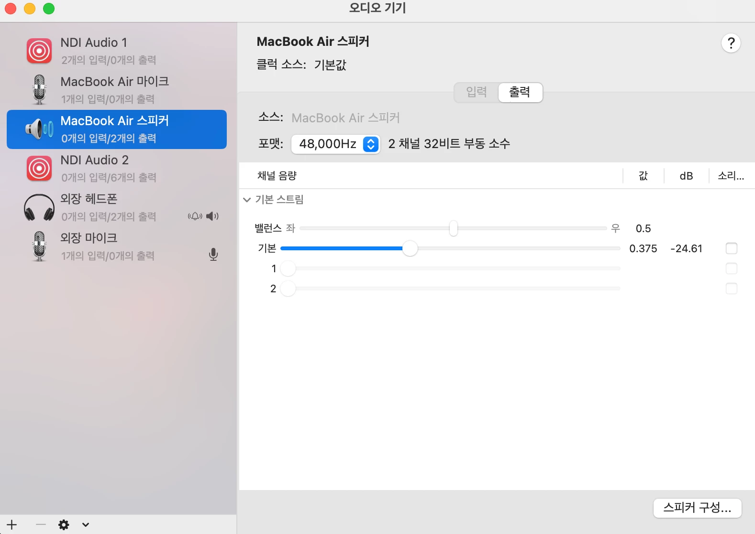755x534 pixels.
Task: Click the -24.61 dB value
Action: 686,248
